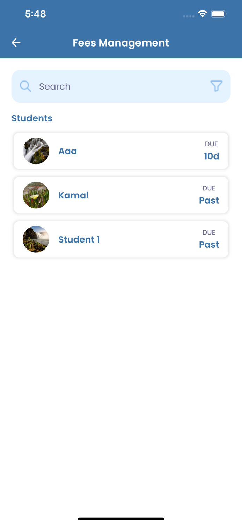Screen dimensions: 242x525
Task: Click the clock showing 5:48
Action: 36,14
